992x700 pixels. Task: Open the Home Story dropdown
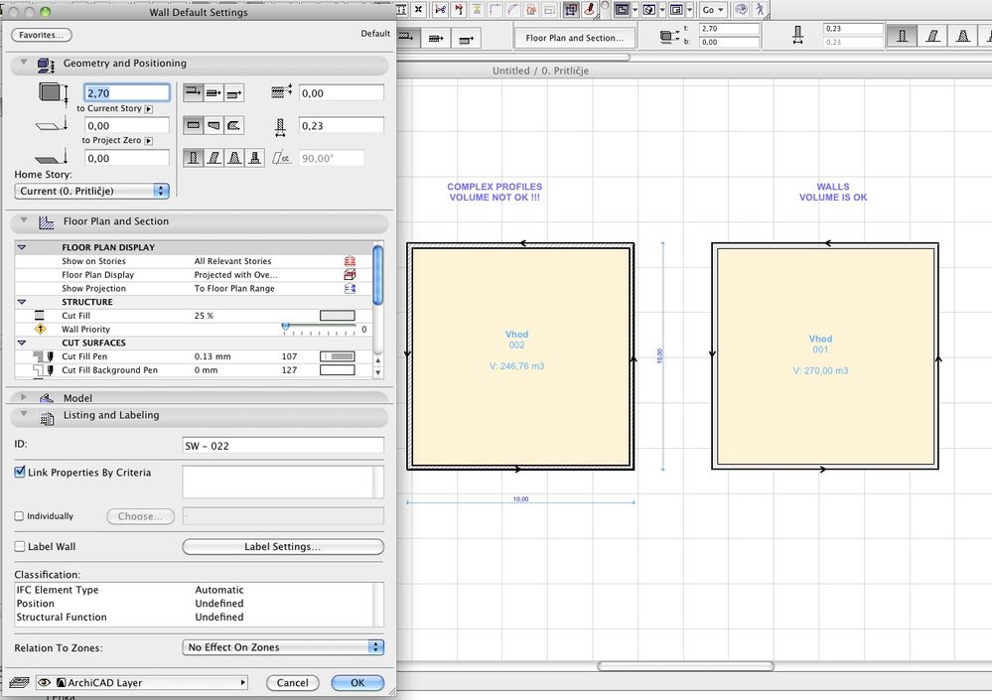coord(91,191)
